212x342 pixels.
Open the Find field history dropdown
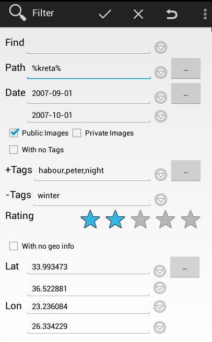pos(161,47)
